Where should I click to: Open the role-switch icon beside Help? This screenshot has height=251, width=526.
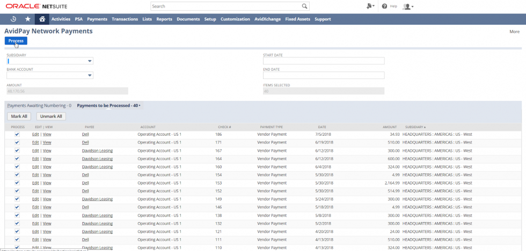(370, 6)
